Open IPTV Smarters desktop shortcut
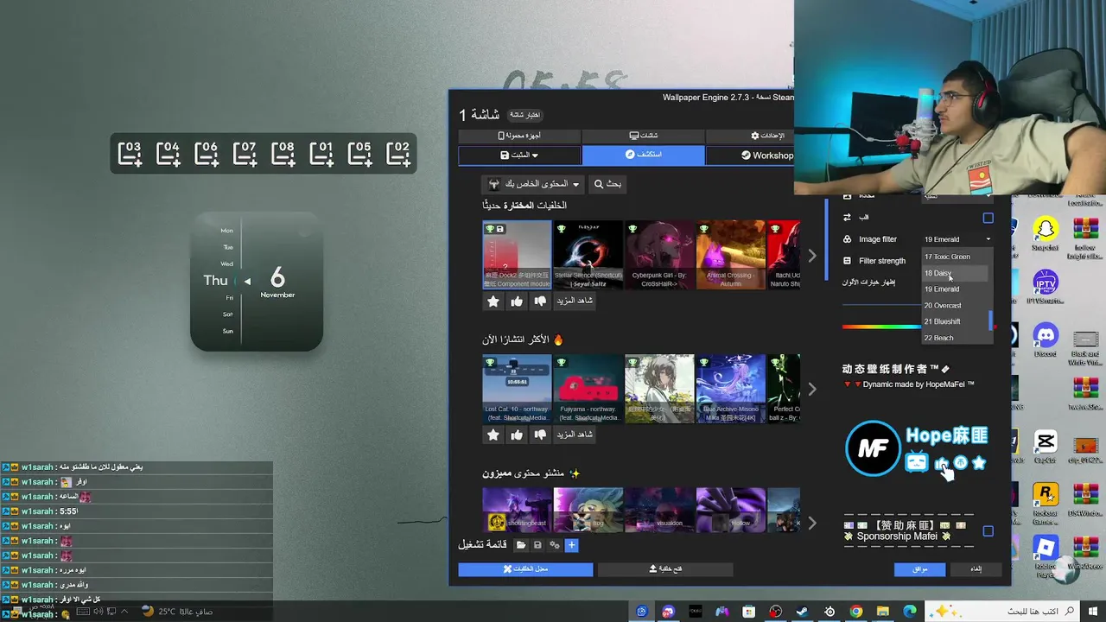 (1046, 288)
